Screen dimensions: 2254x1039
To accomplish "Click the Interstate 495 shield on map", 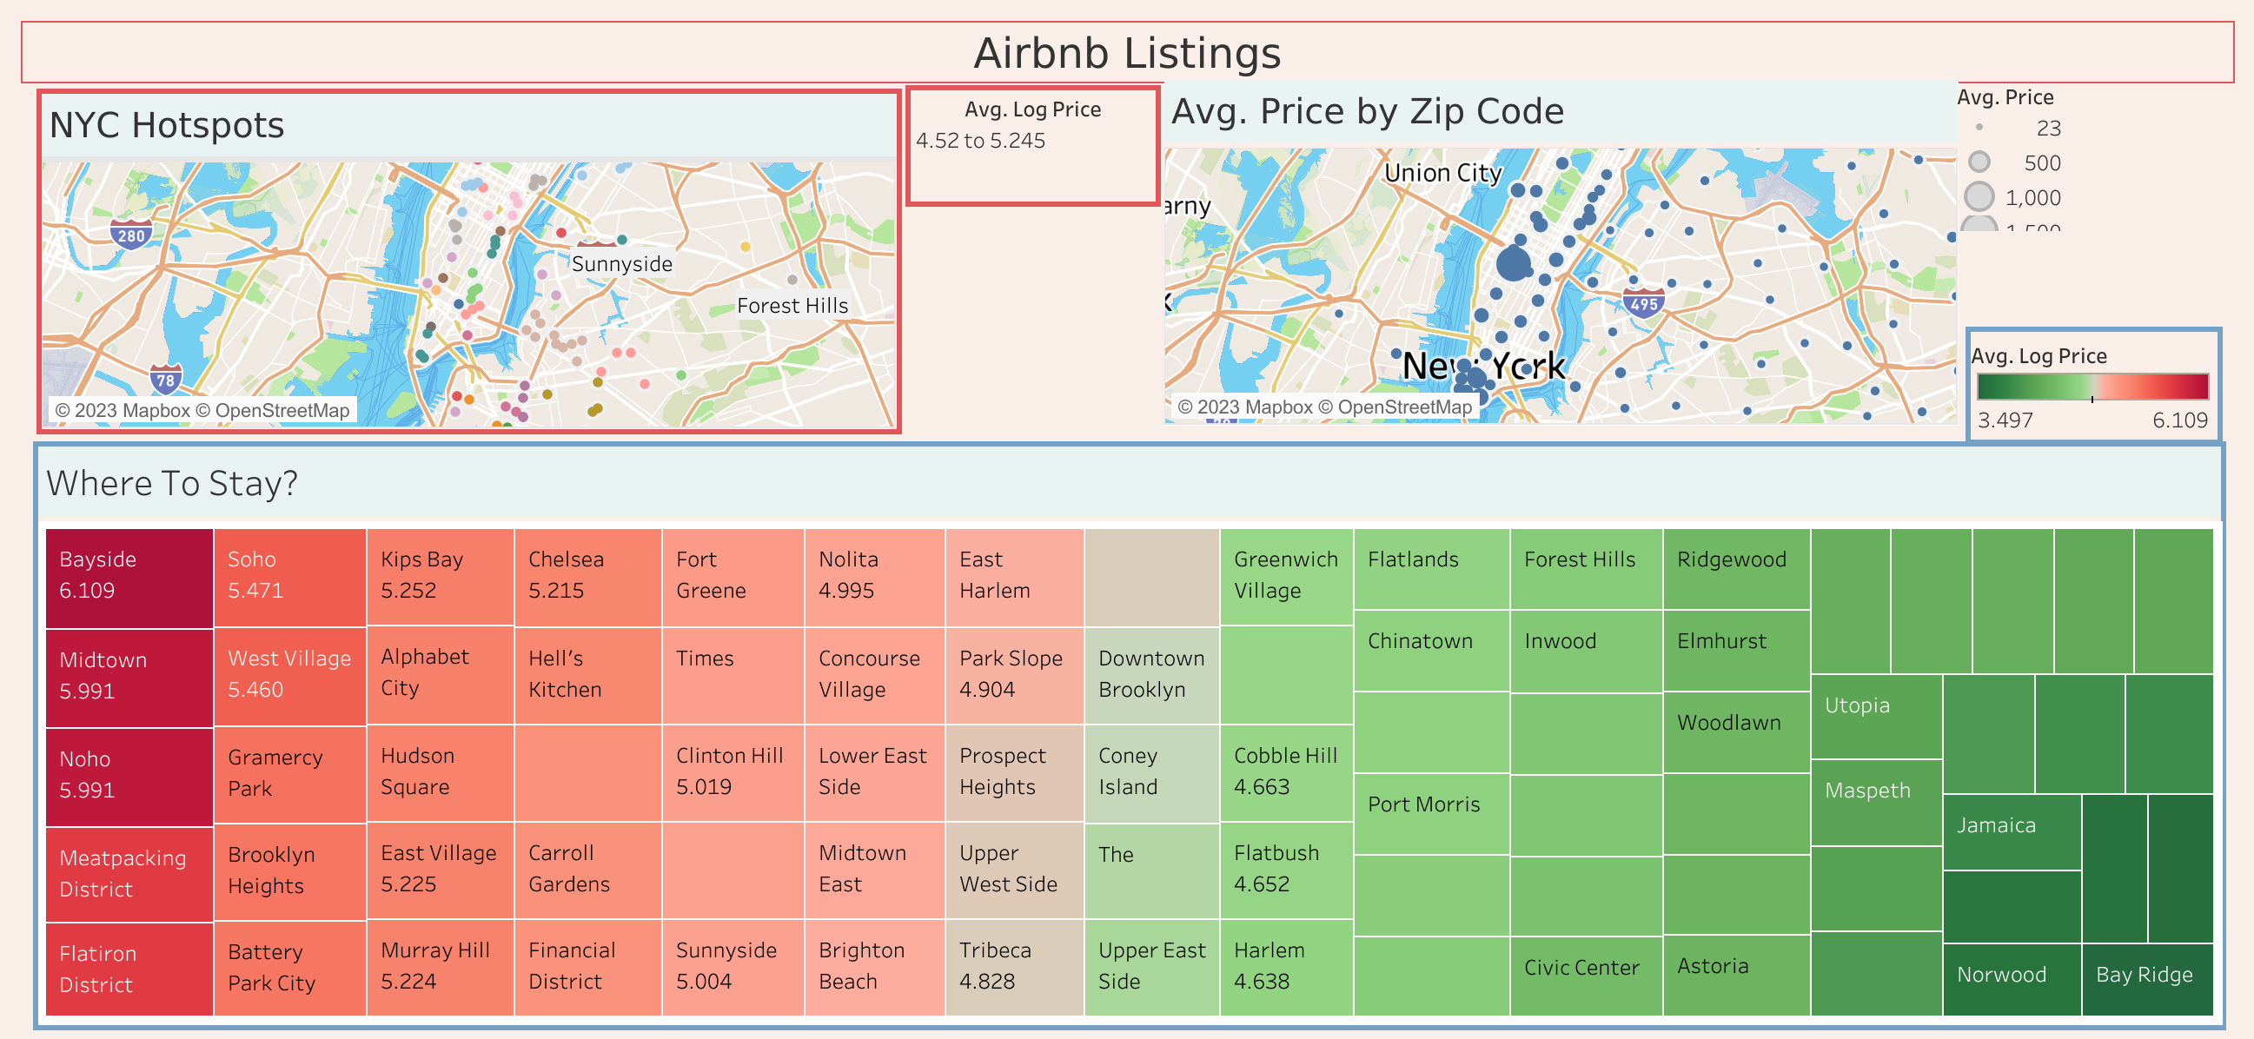I will (1643, 303).
